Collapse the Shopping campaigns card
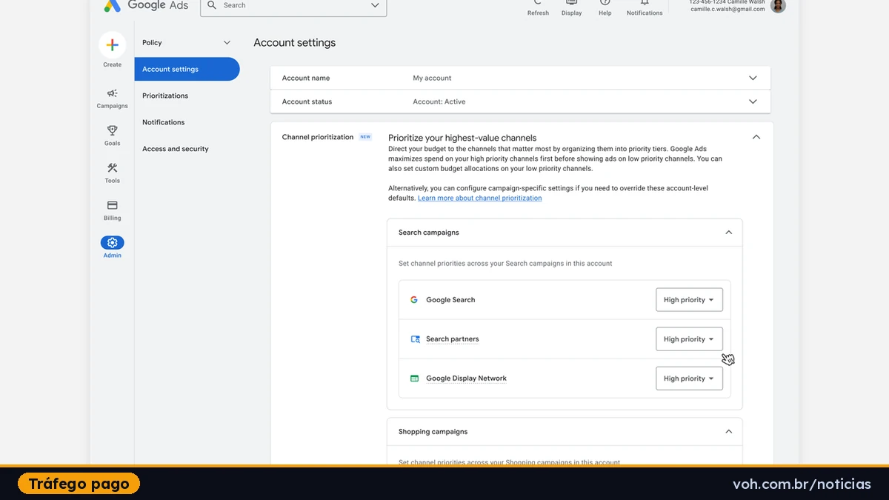 pyautogui.click(x=728, y=432)
